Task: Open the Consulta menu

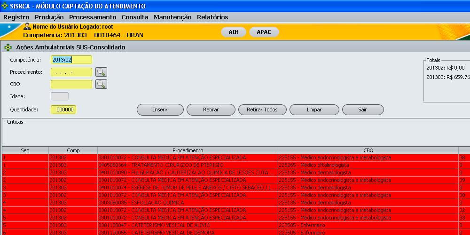Action: pyautogui.click(x=135, y=17)
